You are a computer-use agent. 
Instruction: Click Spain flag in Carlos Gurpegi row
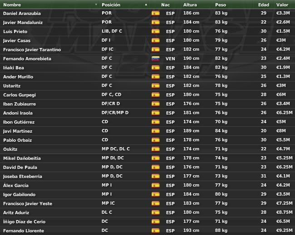pyautogui.click(x=156, y=95)
